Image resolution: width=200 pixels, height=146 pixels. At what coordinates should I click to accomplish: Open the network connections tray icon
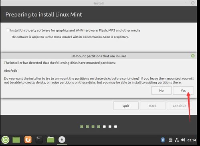click(177, 140)
